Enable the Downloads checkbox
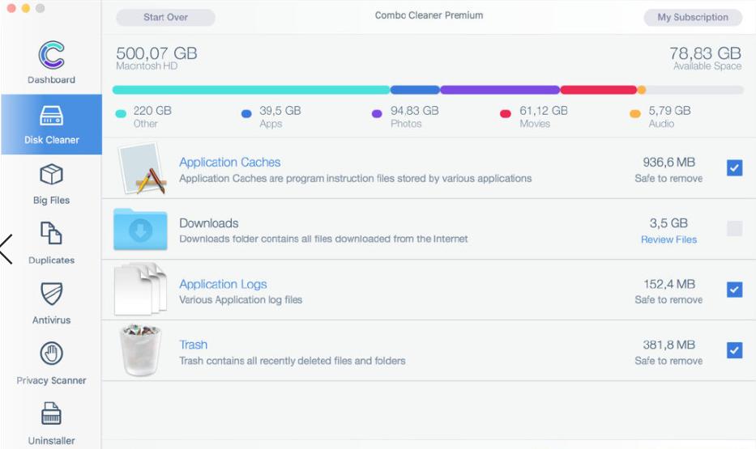 point(734,229)
